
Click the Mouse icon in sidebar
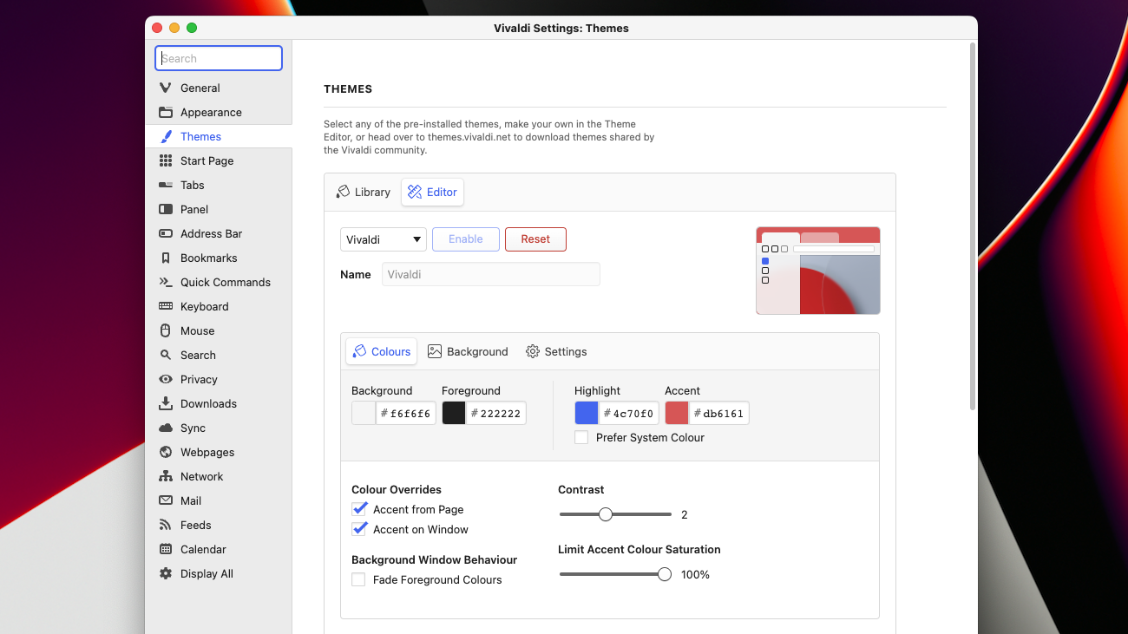pos(165,330)
